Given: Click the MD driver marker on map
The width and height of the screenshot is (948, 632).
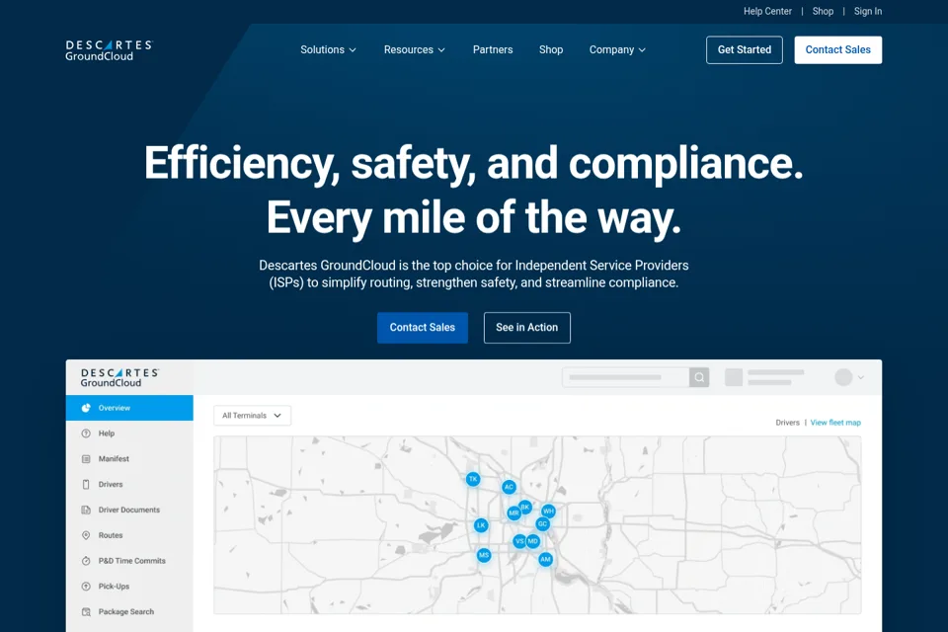Looking at the screenshot, I should [x=532, y=541].
